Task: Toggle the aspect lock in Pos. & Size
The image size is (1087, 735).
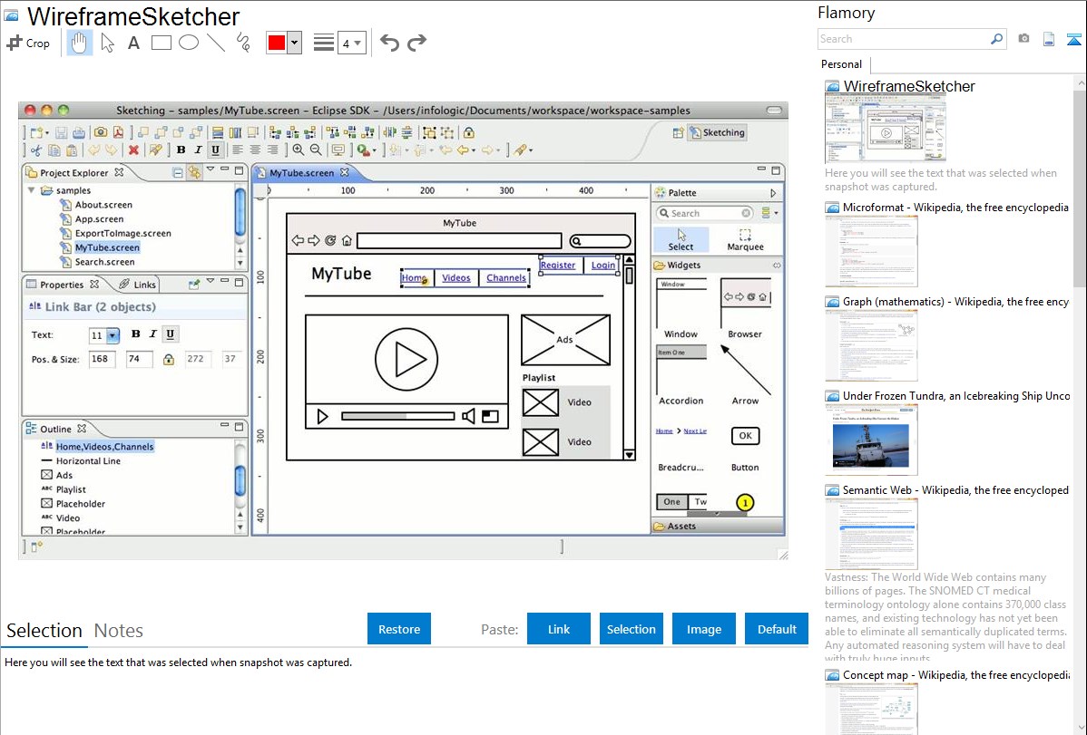Action: (x=169, y=360)
